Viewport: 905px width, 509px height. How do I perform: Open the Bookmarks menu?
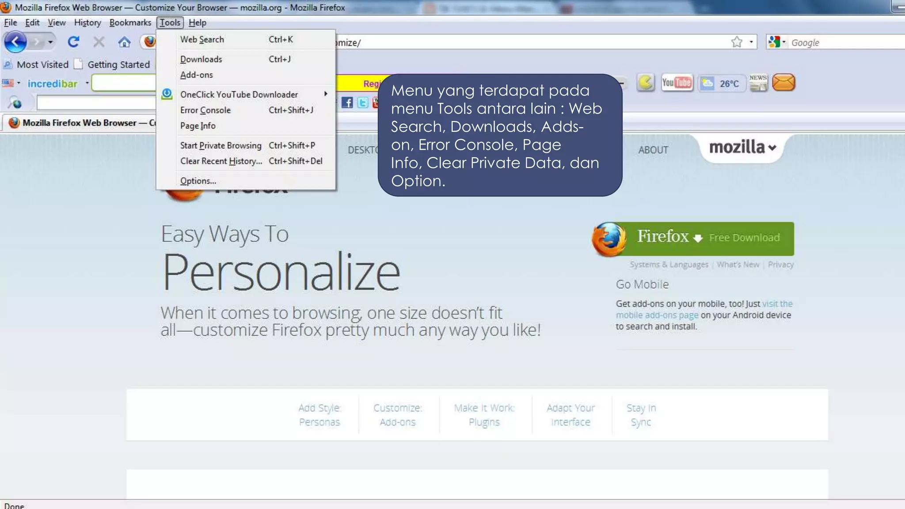click(x=130, y=23)
